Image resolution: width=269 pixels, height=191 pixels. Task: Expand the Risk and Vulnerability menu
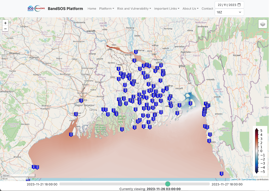[134, 8]
